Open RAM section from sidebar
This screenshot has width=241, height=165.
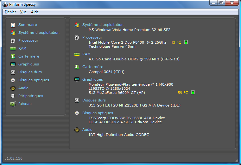[x=22, y=48]
